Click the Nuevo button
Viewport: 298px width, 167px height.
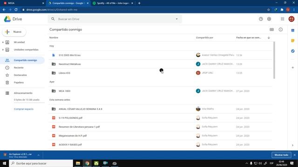[x=14, y=32]
